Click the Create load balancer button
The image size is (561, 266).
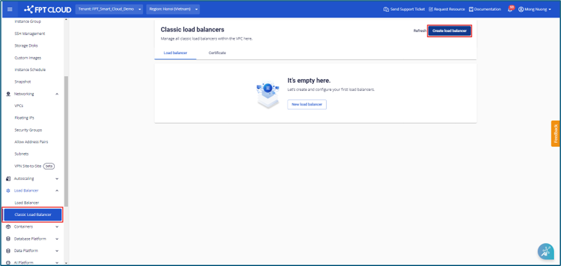click(x=449, y=30)
